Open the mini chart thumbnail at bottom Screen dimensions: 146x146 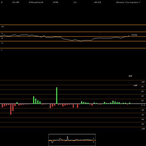(x=72, y=140)
